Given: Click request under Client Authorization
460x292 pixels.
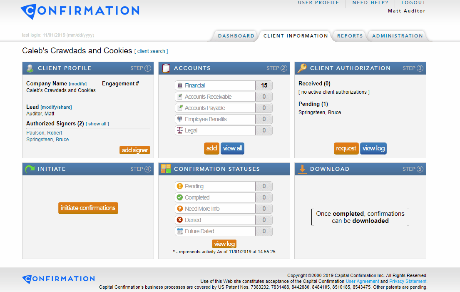Looking at the screenshot, I should pyautogui.click(x=346, y=148).
